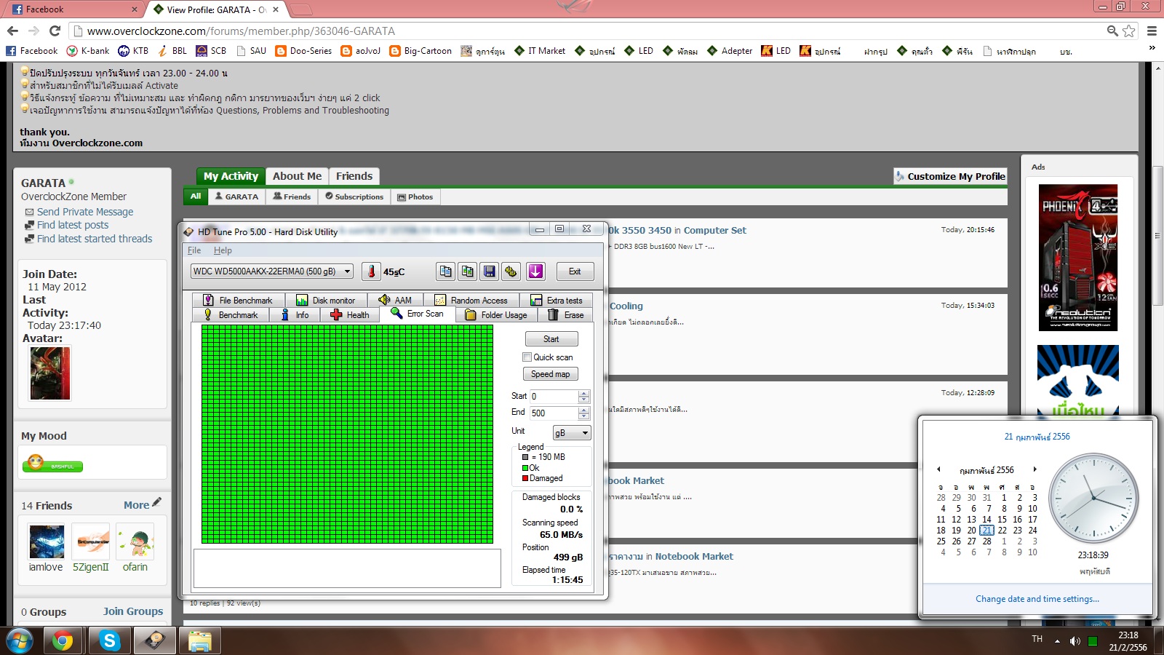Open the File Benchmark tab
This screenshot has height=655, width=1164.
[x=238, y=300]
